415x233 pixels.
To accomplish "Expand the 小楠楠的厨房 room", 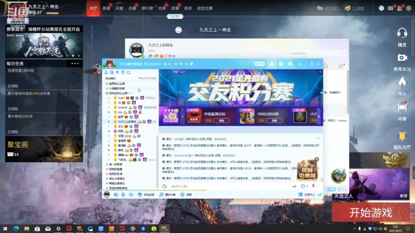I will click(x=107, y=89).
